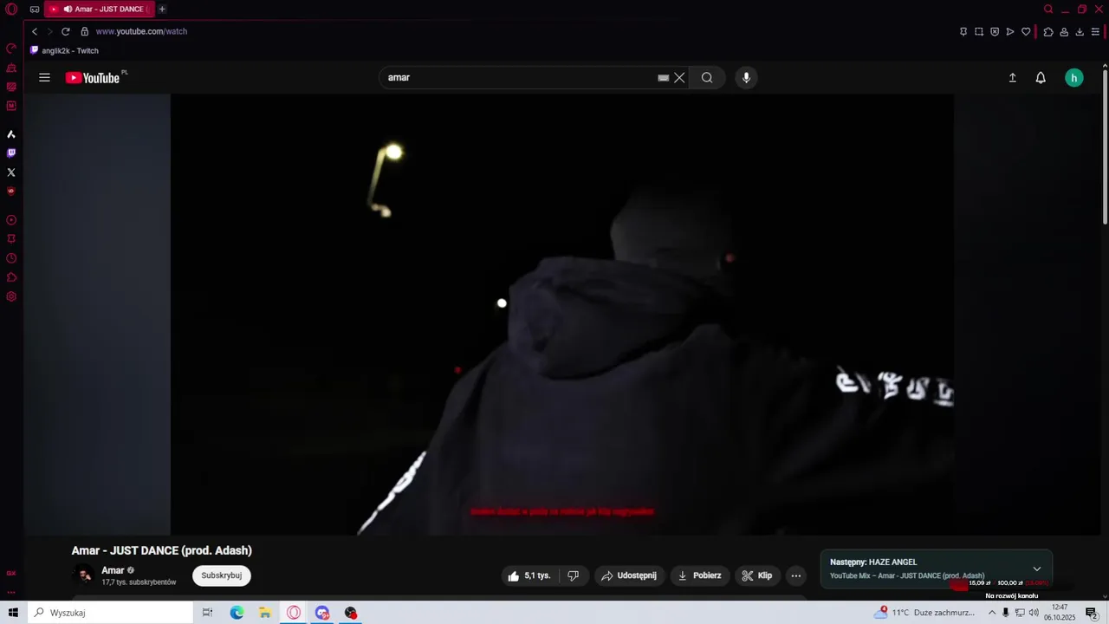Open volume control in the system tray
The height and width of the screenshot is (624, 1109).
(1034, 613)
